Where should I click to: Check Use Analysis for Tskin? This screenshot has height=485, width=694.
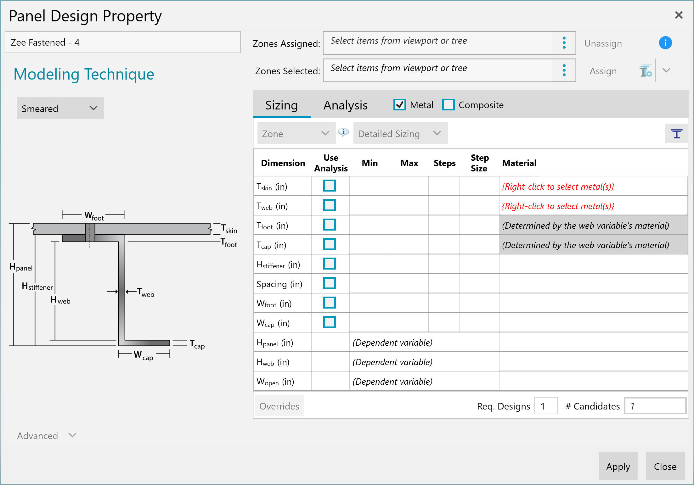pyautogui.click(x=329, y=186)
